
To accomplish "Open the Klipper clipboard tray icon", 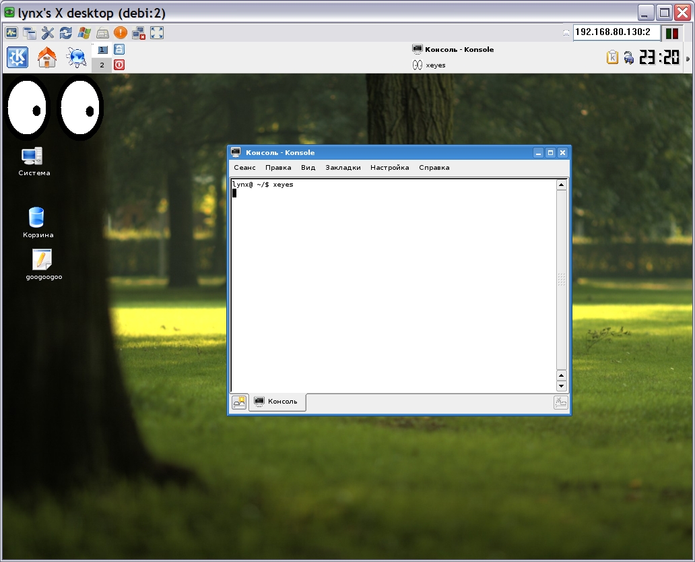I will (612, 58).
